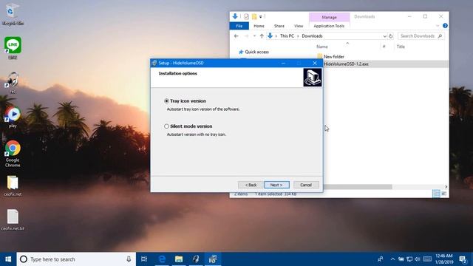
Task: Click the Explorer horizontal scrollbar
Action: pyautogui.click(x=358, y=187)
